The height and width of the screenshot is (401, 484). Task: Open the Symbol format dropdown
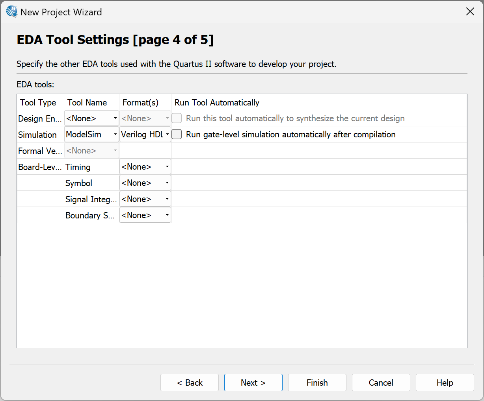pos(145,183)
